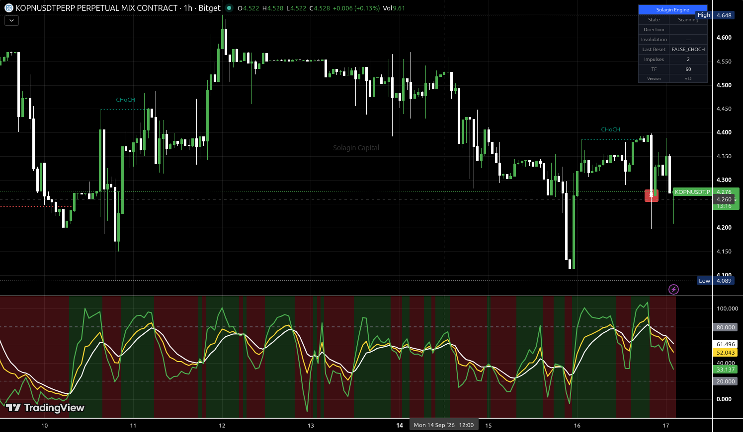The image size is (743, 432).
Task: Click the open value O4.522 in legend
Action: tap(248, 8)
